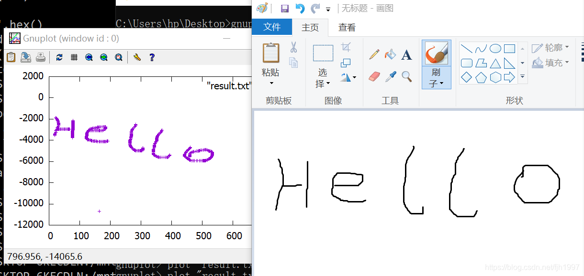The height and width of the screenshot is (276, 584).
Task: Click the Gnuplot help question mark
Action: (152, 57)
